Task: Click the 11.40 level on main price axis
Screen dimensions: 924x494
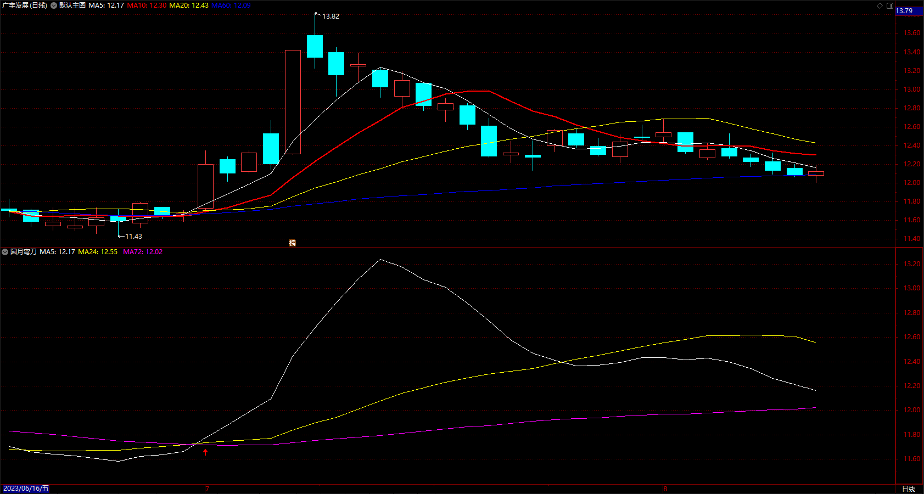Action: coord(912,239)
